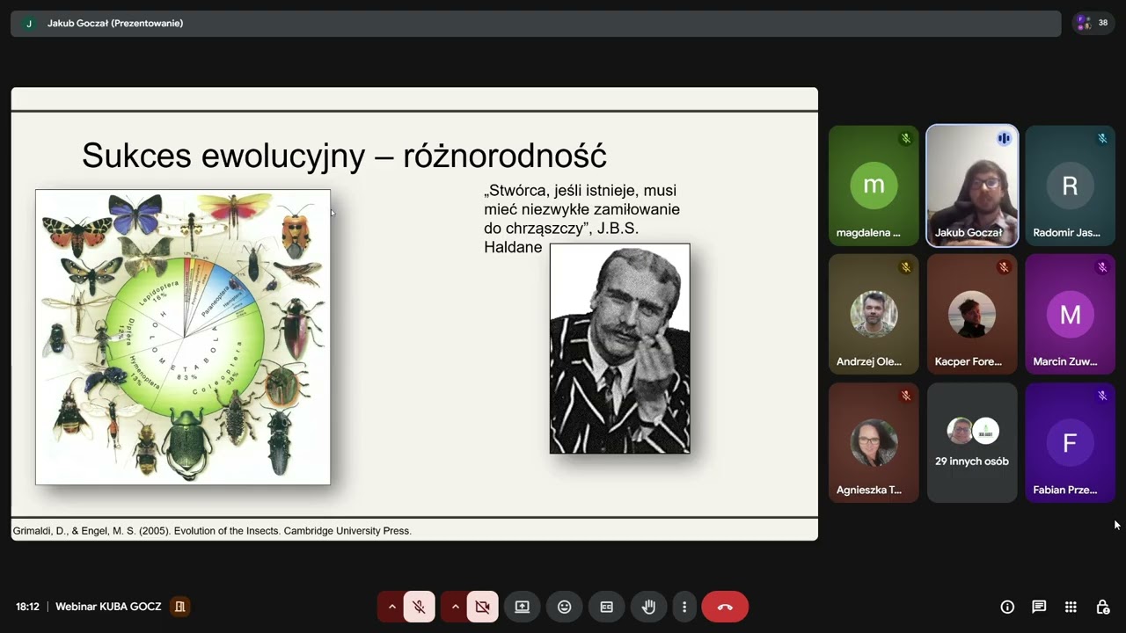This screenshot has height=633, width=1126.
Task: Turn on closed captions
Action: click(607, 607)
